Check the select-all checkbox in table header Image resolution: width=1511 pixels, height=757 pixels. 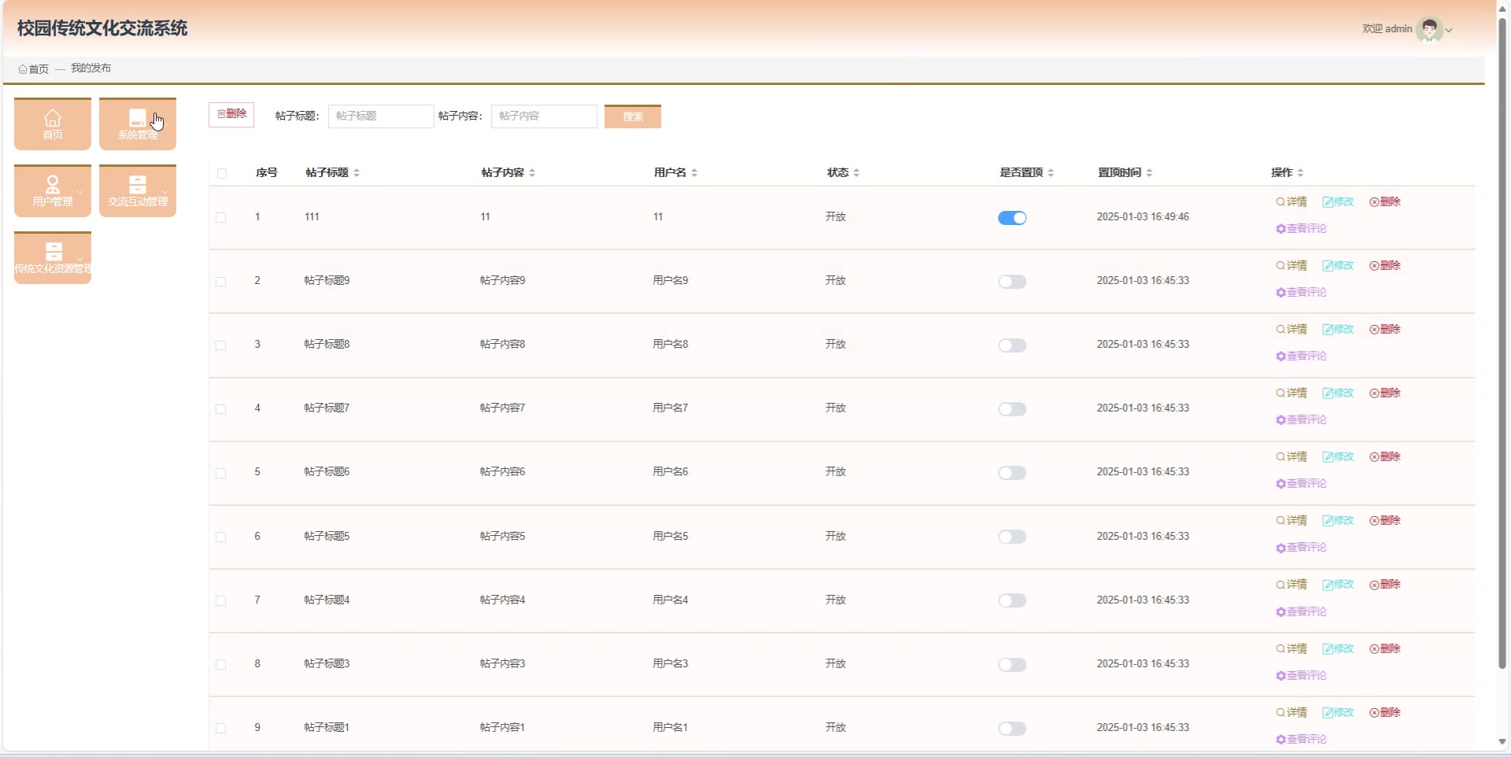[x=222, y=173]
